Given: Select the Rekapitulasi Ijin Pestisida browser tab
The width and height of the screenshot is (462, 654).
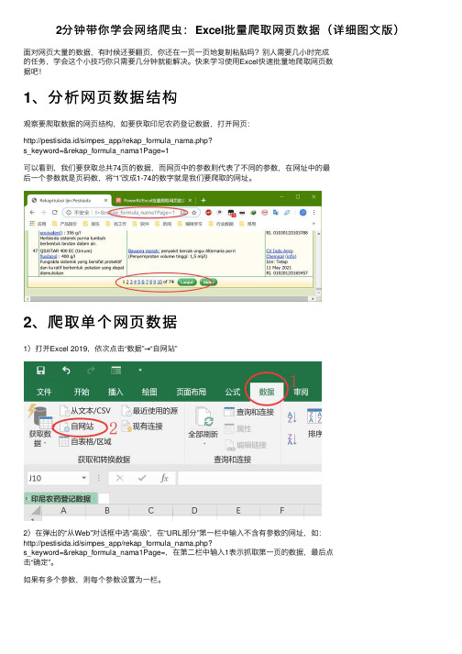Looking at the screenshot, I should (x=70, y=200).
